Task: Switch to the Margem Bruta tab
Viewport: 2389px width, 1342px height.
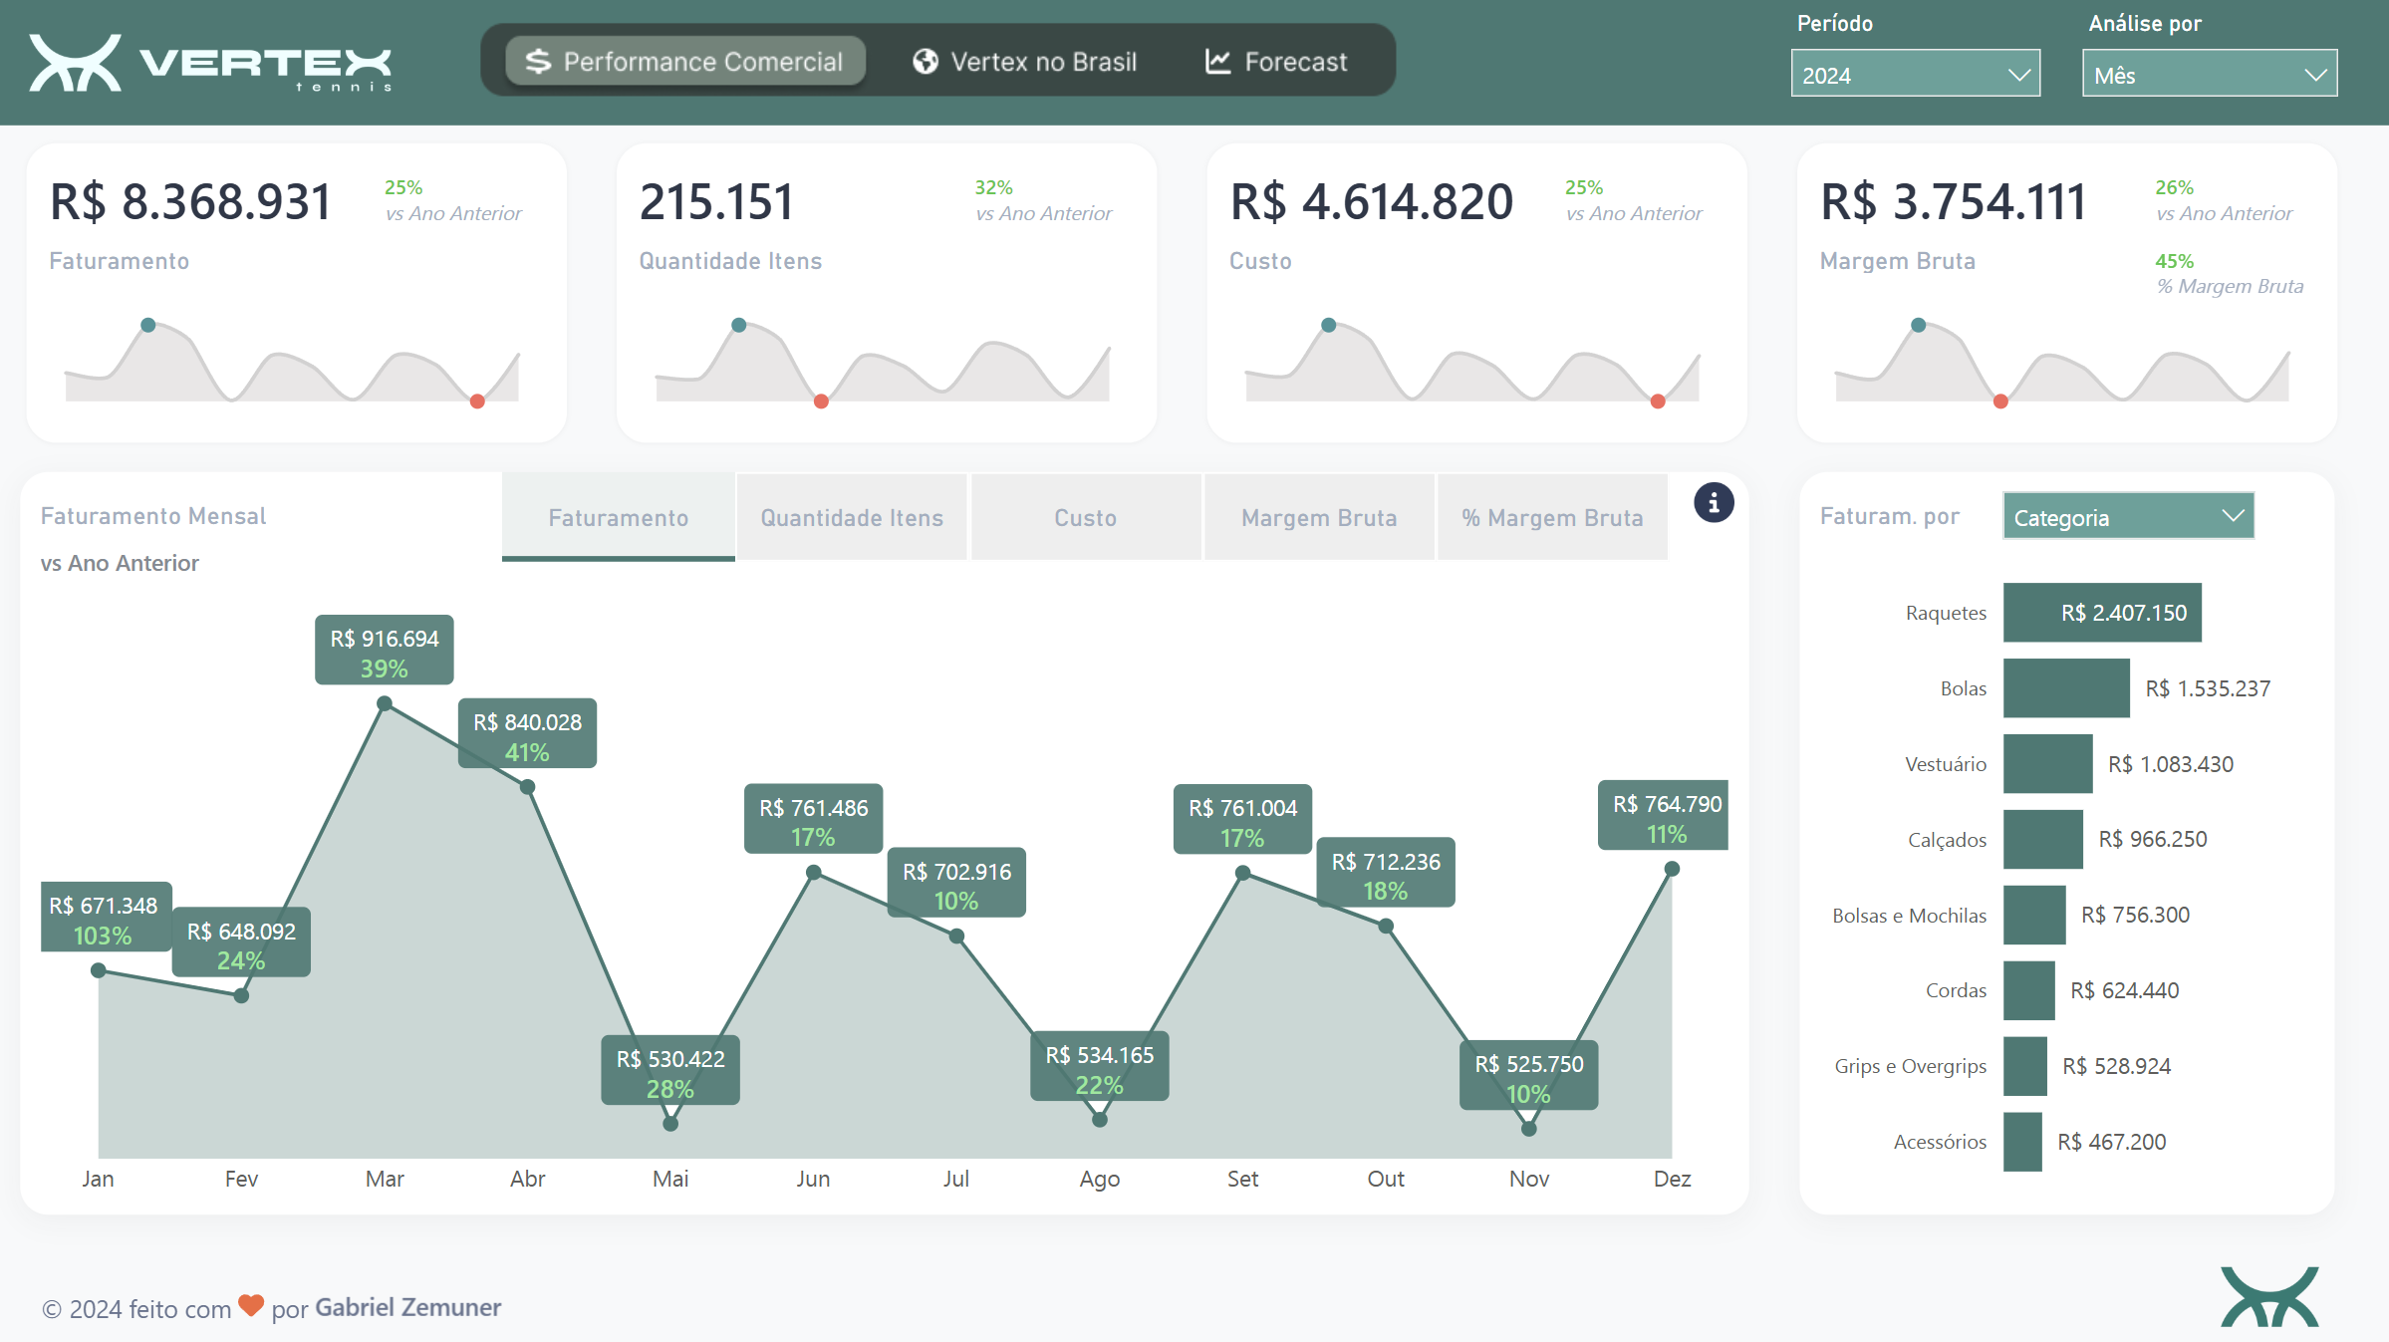Action: (1319, 518)
